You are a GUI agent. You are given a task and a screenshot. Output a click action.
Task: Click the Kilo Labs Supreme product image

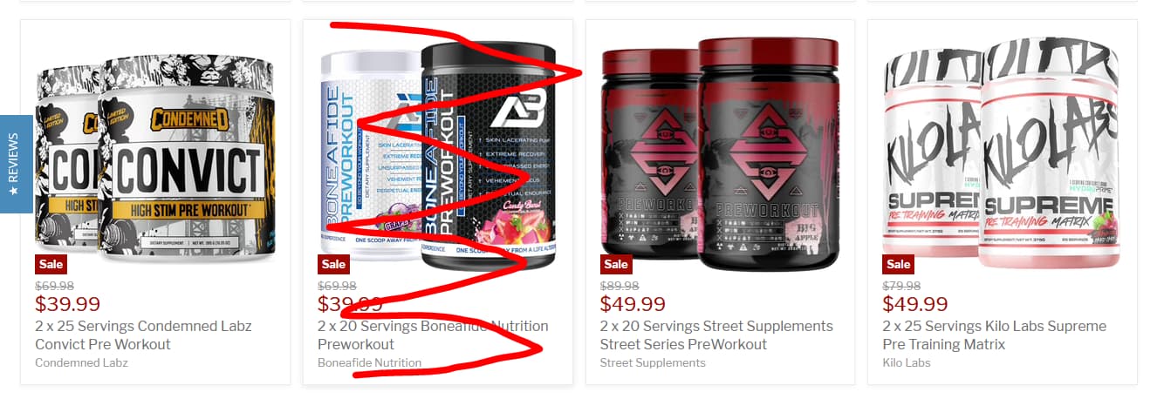click(1003, 155)
